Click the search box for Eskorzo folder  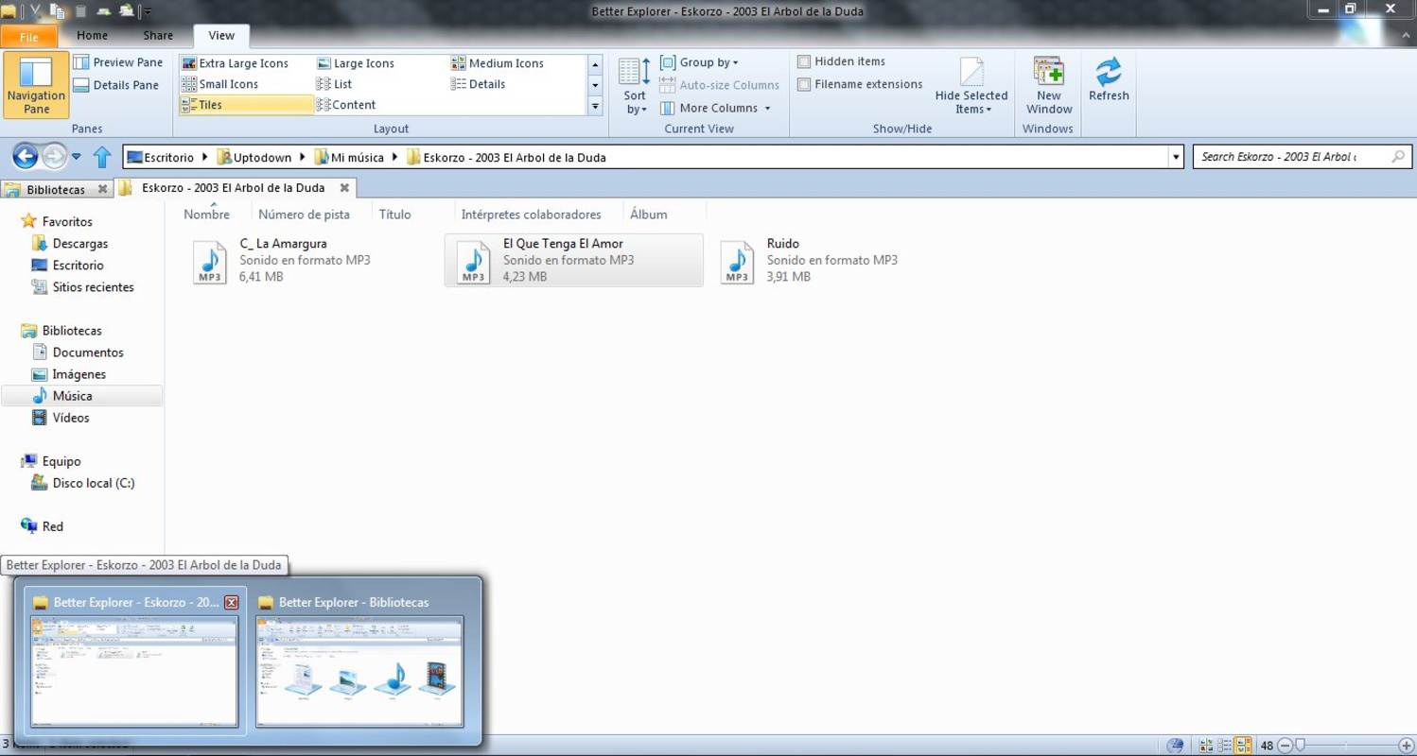click(x=1303, y=157)
